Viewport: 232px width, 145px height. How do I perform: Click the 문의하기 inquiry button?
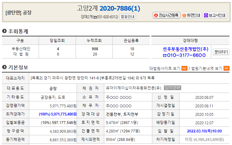point(221,52)
